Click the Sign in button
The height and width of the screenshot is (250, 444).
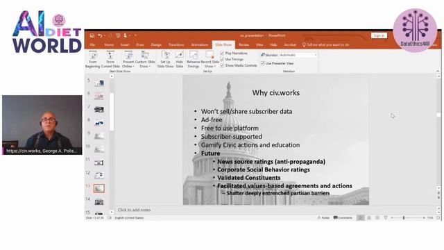379,35
